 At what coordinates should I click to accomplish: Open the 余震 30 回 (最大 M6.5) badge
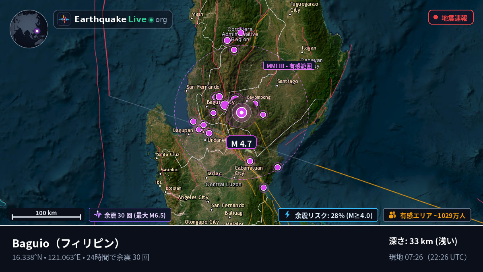(130, 215)
